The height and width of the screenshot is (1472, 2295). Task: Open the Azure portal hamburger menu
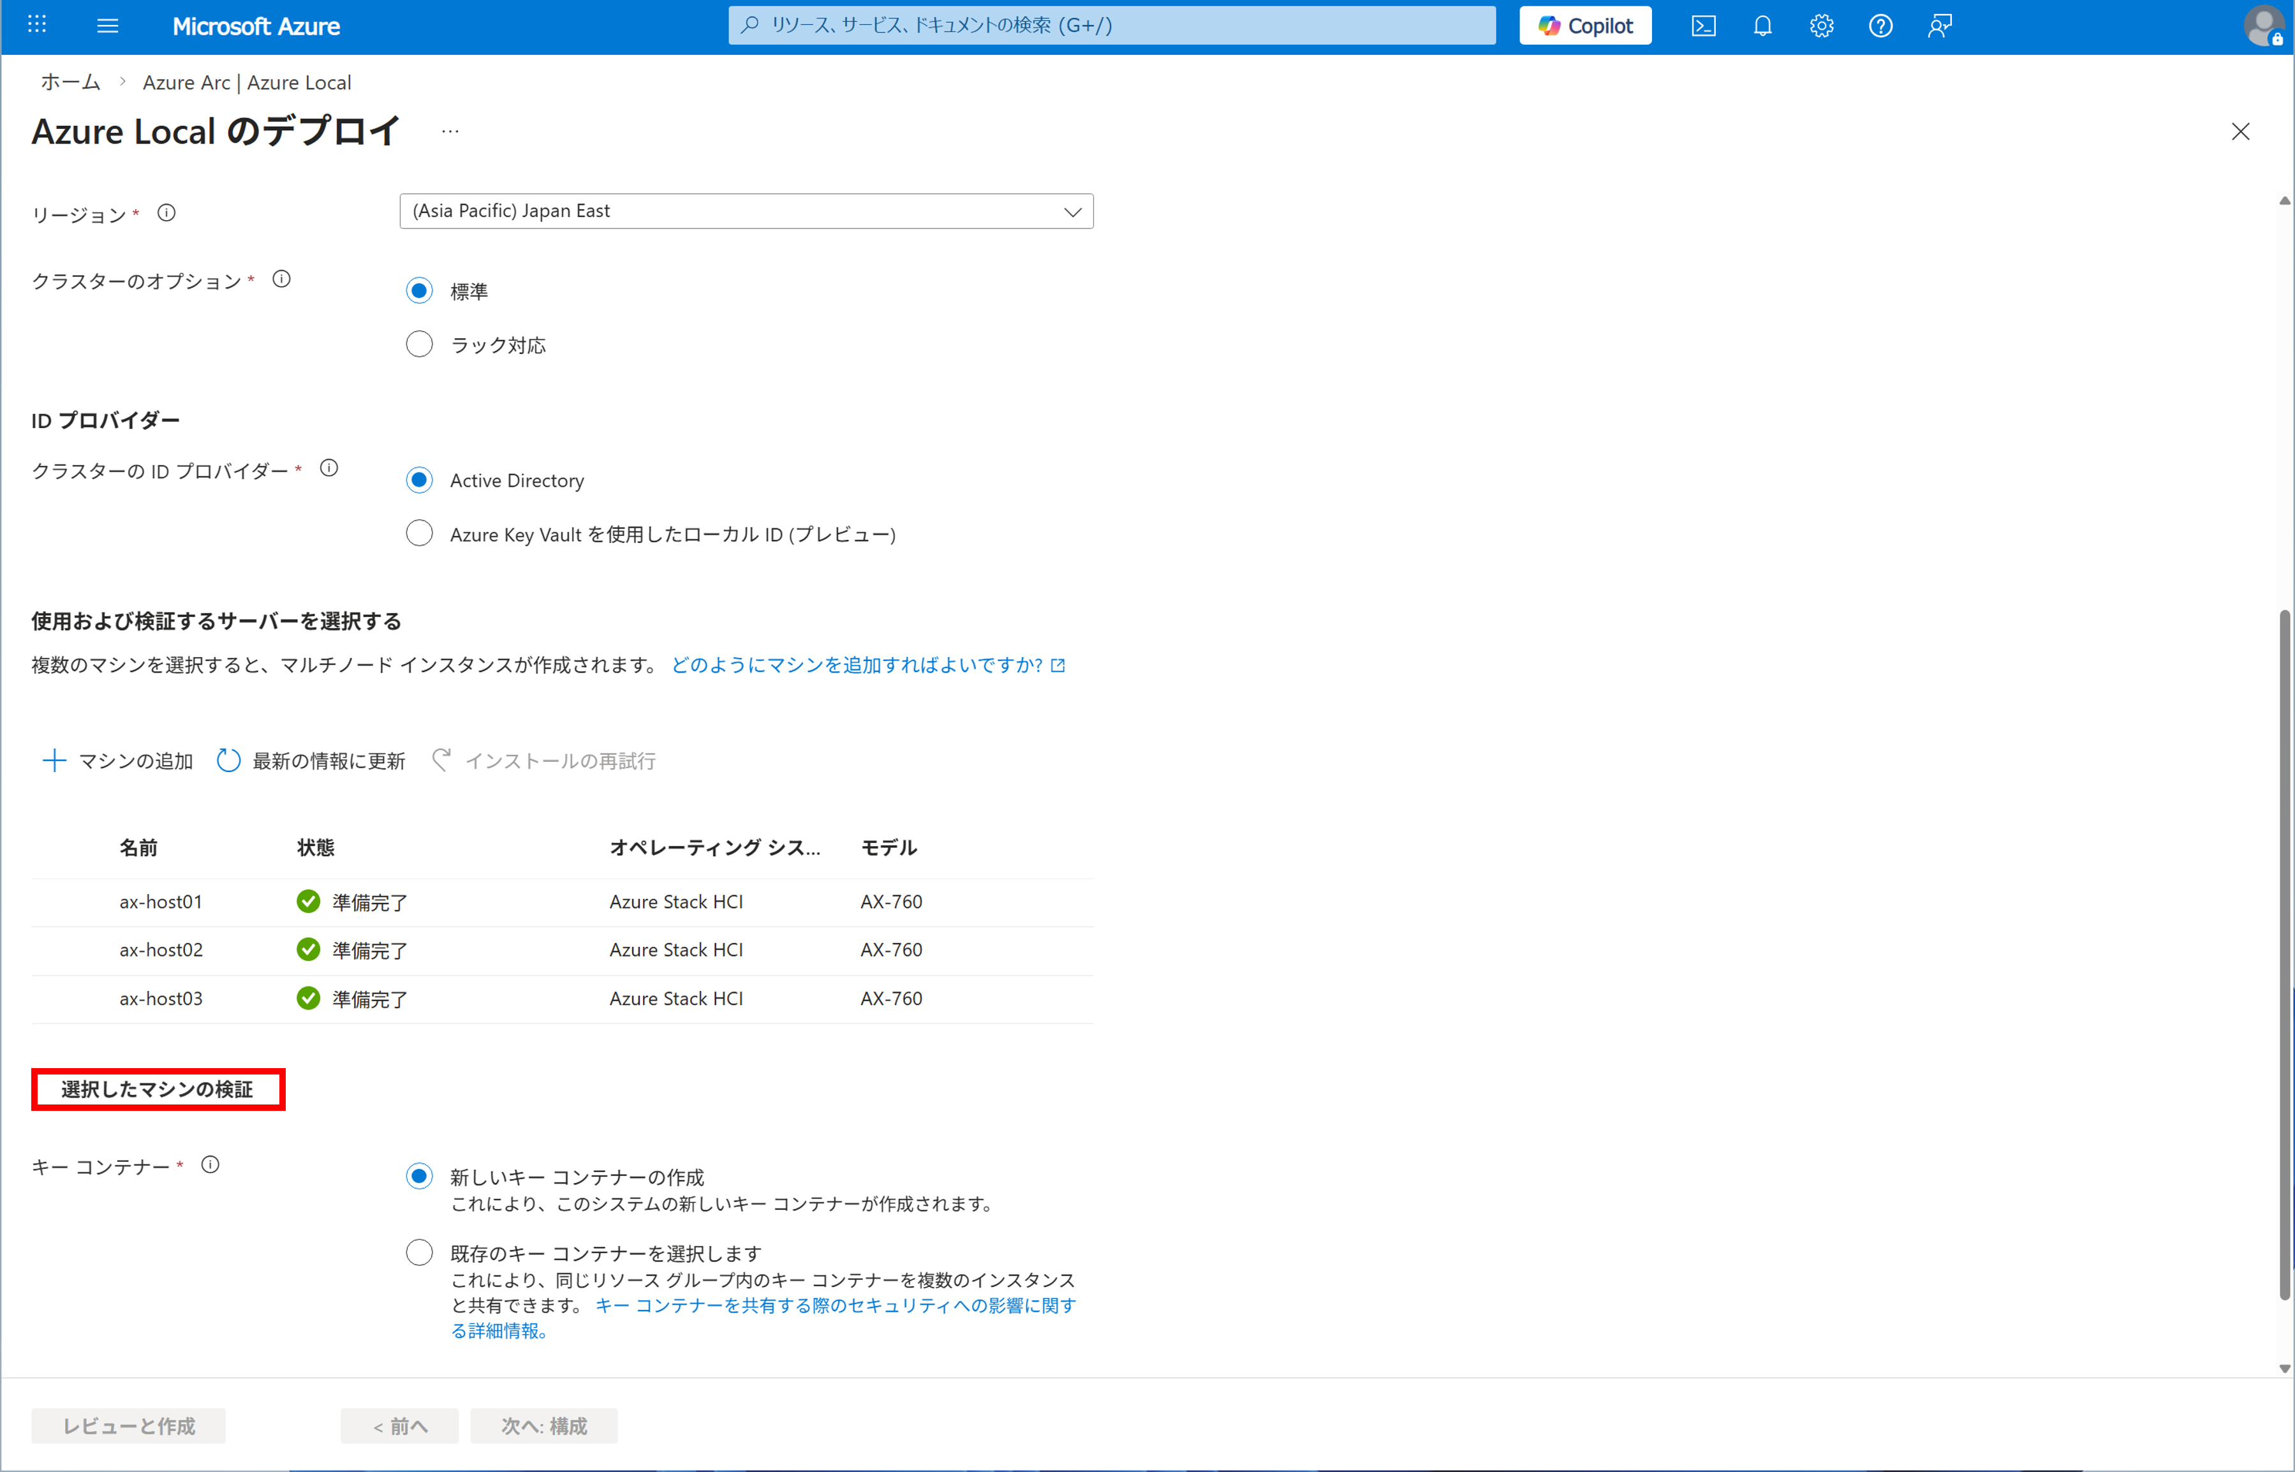108,26
